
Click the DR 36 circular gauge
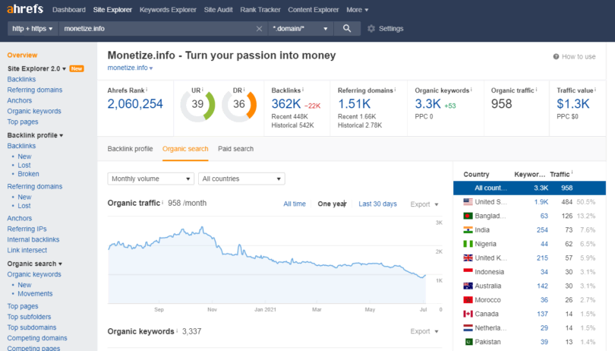click(239, 104)
